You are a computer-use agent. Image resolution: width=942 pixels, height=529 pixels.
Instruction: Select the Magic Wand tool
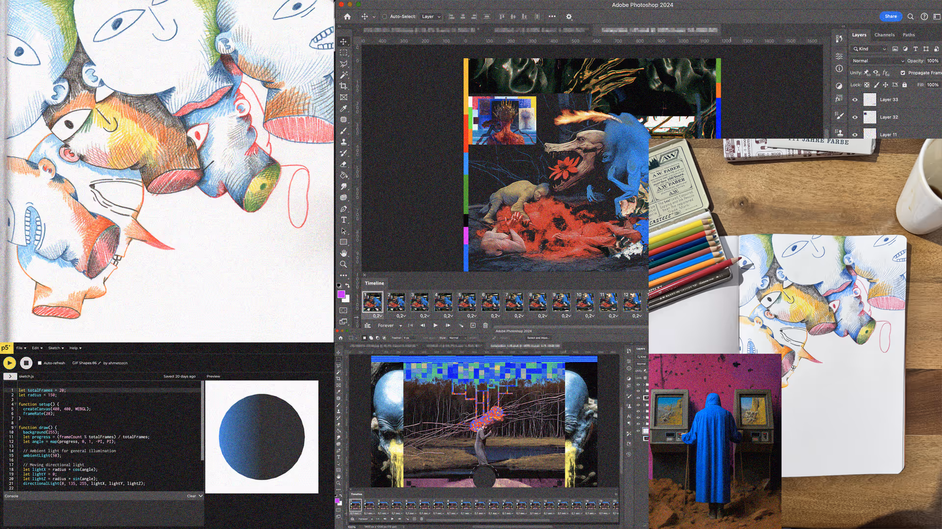point(343,75)
